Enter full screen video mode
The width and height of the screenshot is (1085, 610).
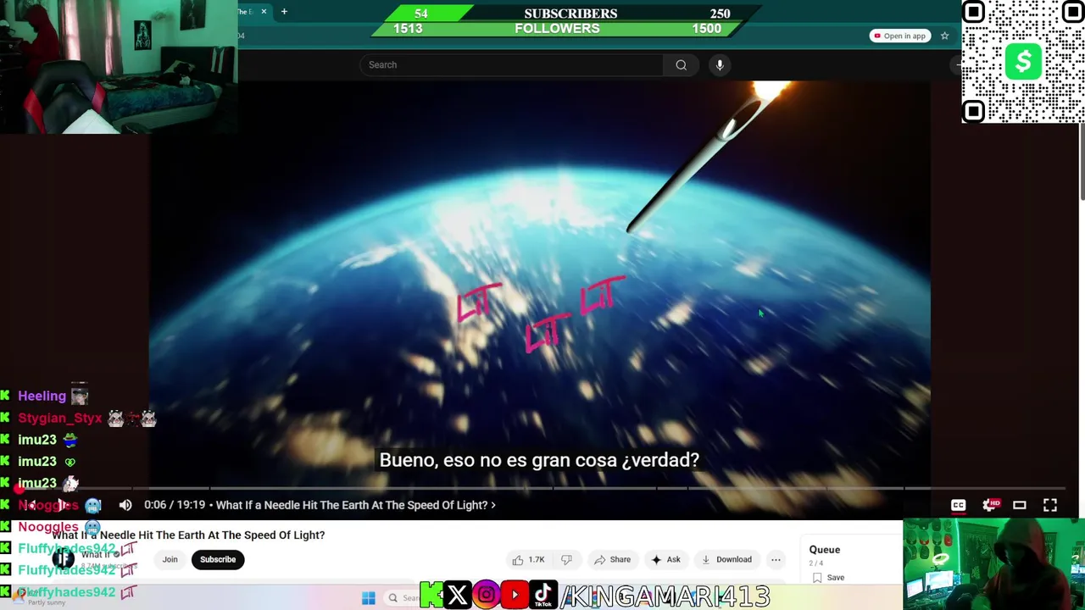coord(1050,505)
